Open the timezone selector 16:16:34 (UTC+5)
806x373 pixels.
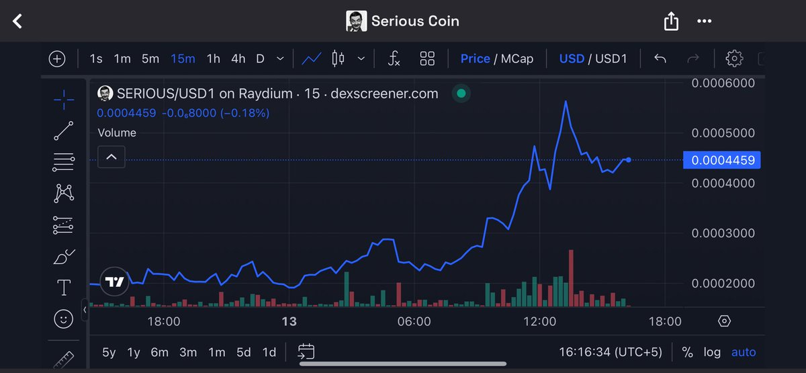(610, 352)
